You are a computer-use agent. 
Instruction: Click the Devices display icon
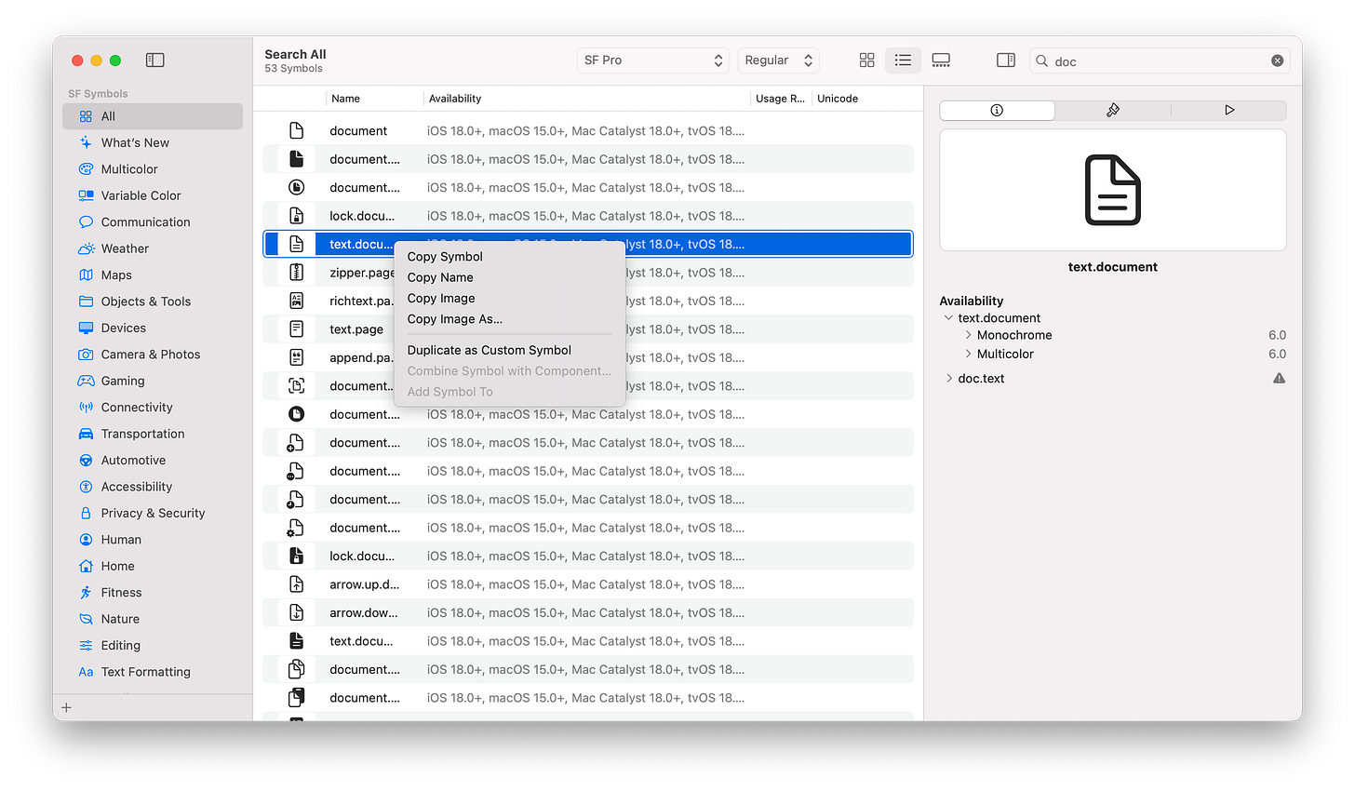click(86, 328)
